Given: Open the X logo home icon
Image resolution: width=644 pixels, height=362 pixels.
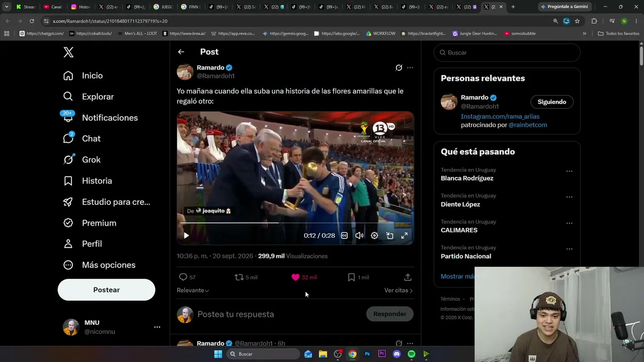Looking at the screenshot, I should coord(68,52).
